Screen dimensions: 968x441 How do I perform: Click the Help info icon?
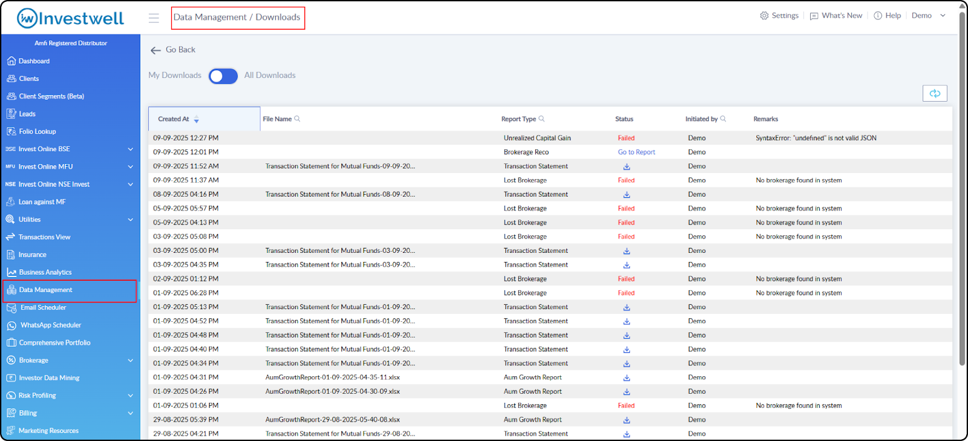[x=878, y=16]
